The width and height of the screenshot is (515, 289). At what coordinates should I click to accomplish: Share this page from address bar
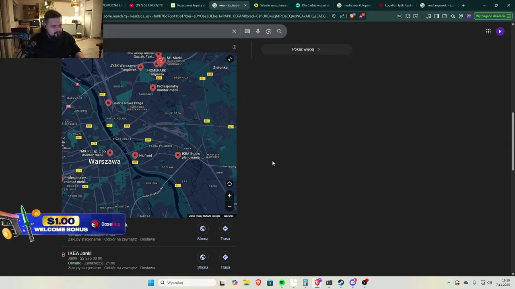342,16
